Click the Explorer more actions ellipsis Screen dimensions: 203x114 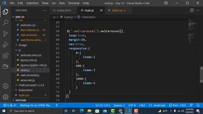44,10
